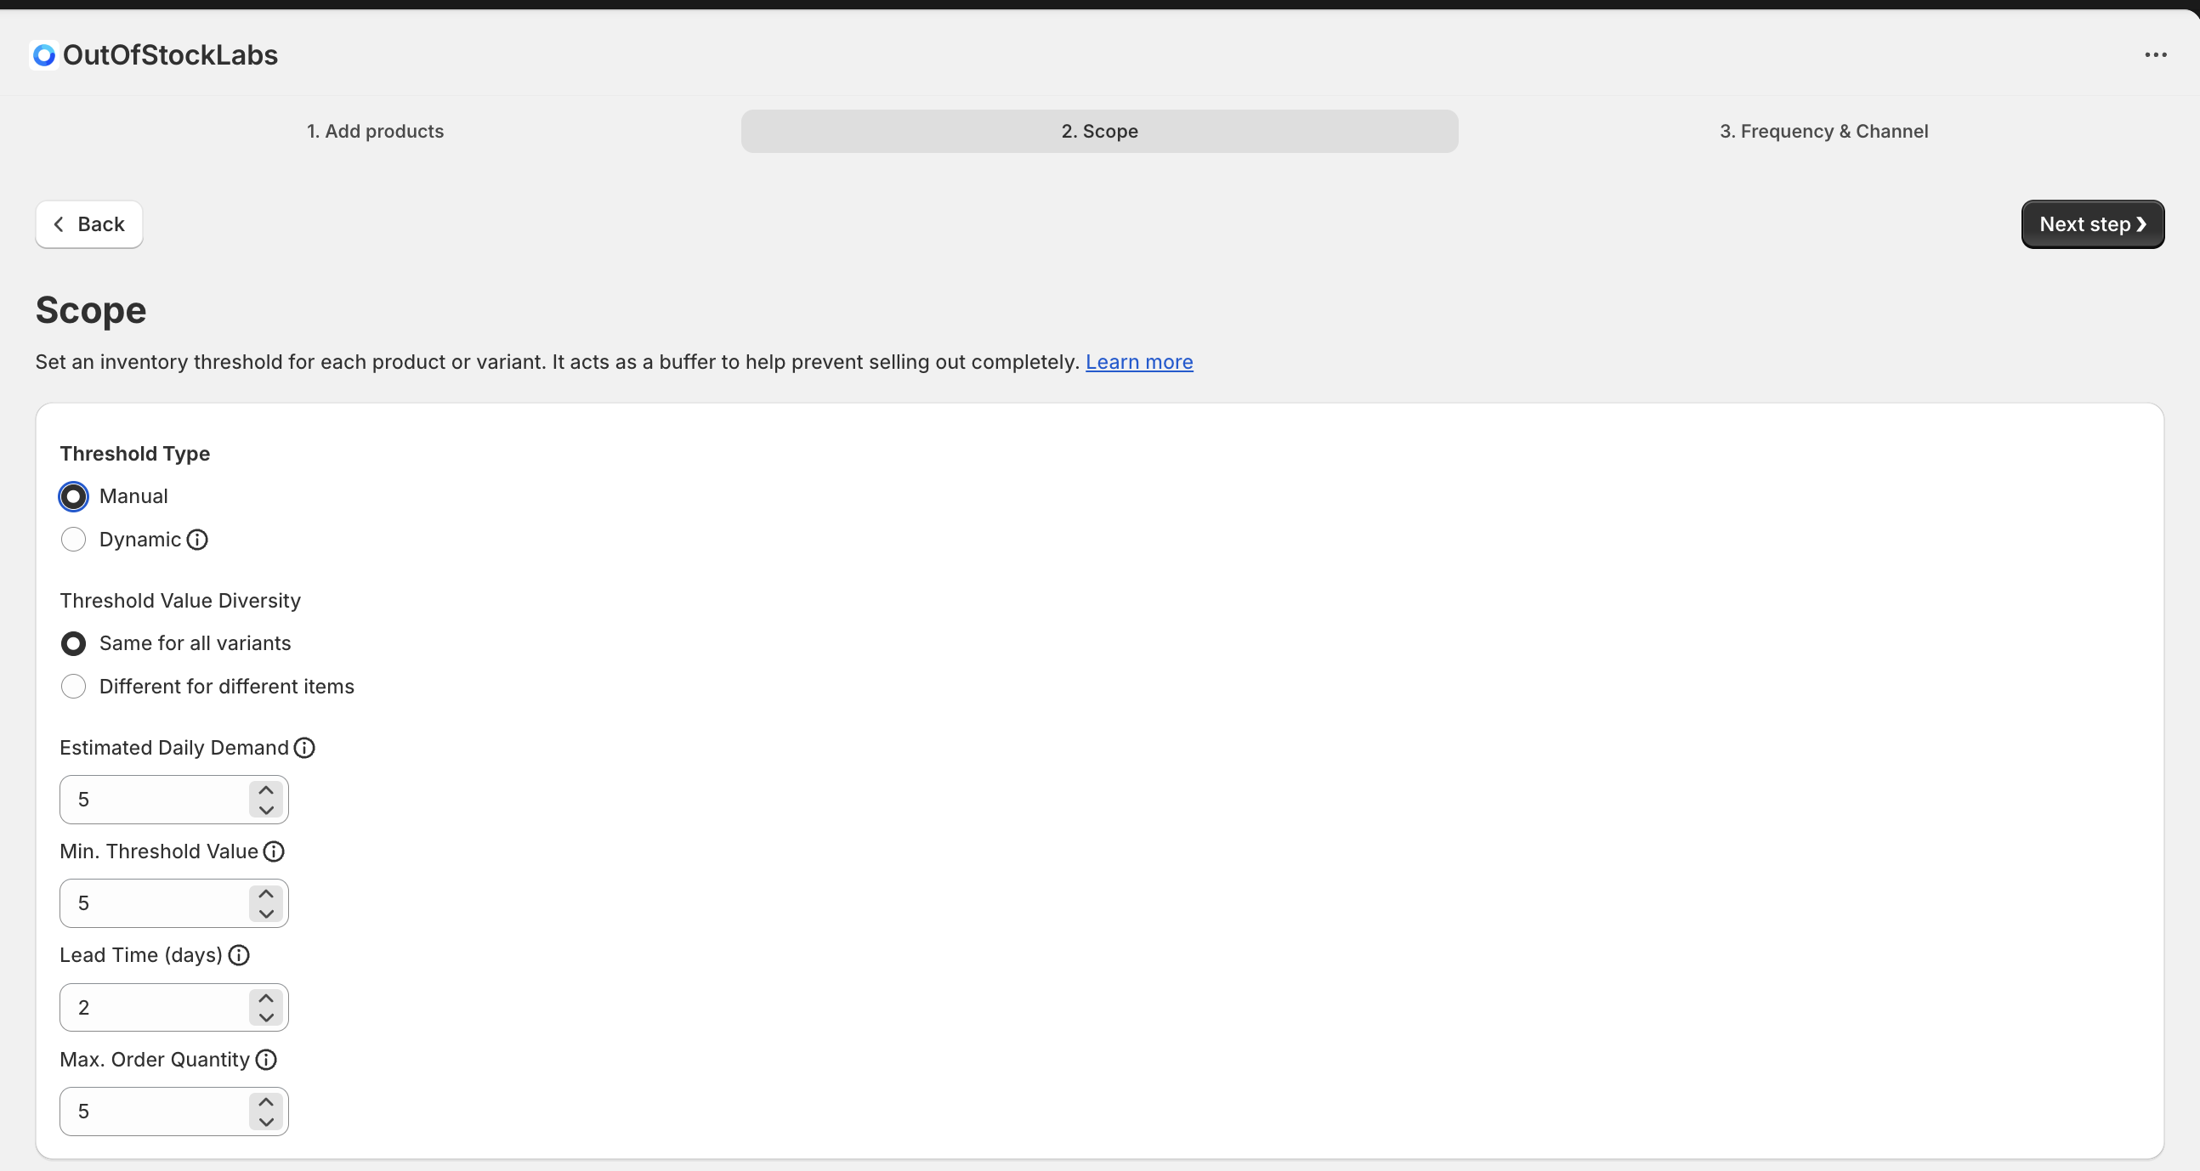Open the three-dot more options menu
Screen dimensions: 2200x1171
pyautogui.click(x=2156, y=54)
